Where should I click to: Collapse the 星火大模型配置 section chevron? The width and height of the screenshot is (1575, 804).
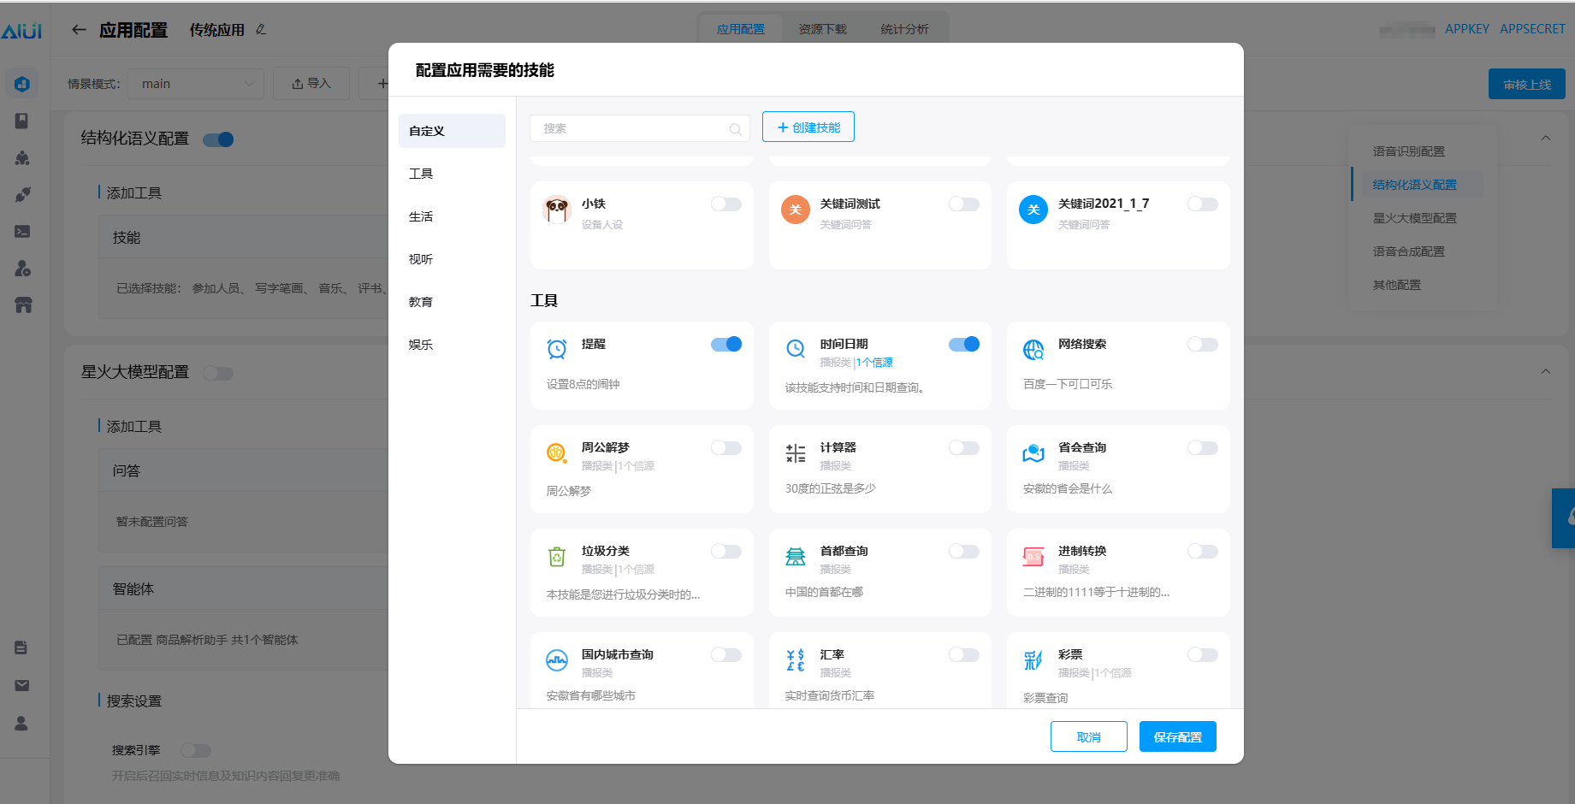pos(1545,372)
